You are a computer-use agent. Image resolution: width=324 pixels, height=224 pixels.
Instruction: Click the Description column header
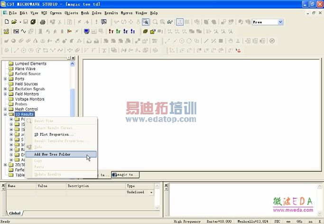[96, 186]
